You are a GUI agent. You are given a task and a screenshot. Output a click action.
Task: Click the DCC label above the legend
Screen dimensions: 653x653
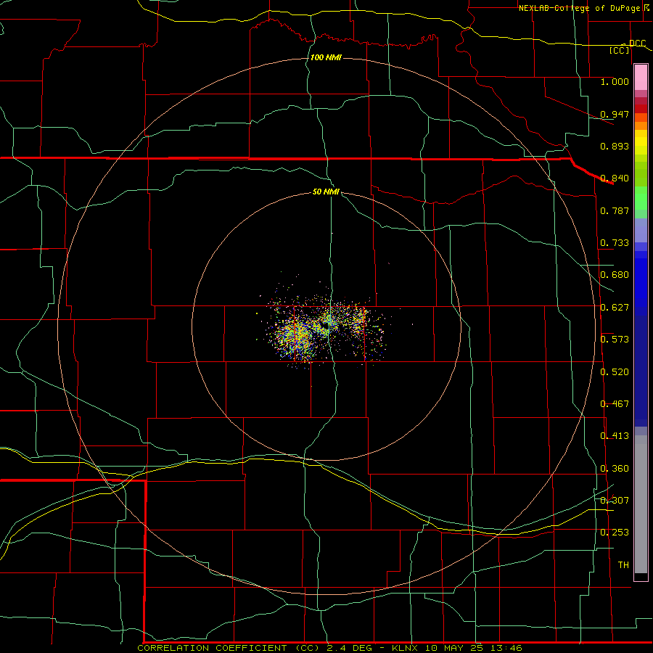tap(637, 43)
